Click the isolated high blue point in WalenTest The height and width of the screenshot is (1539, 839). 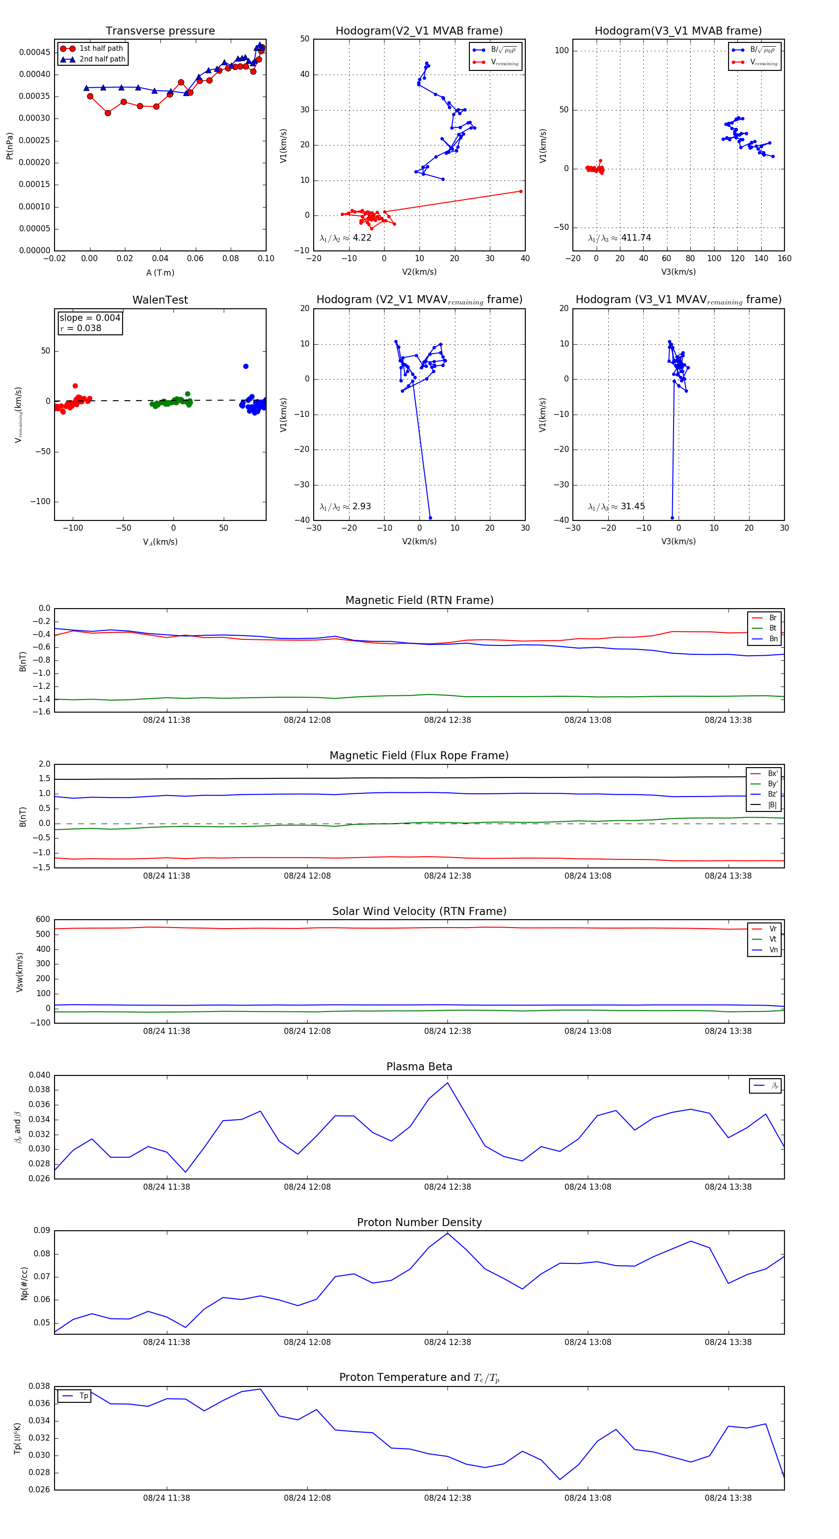pos(246,366)
